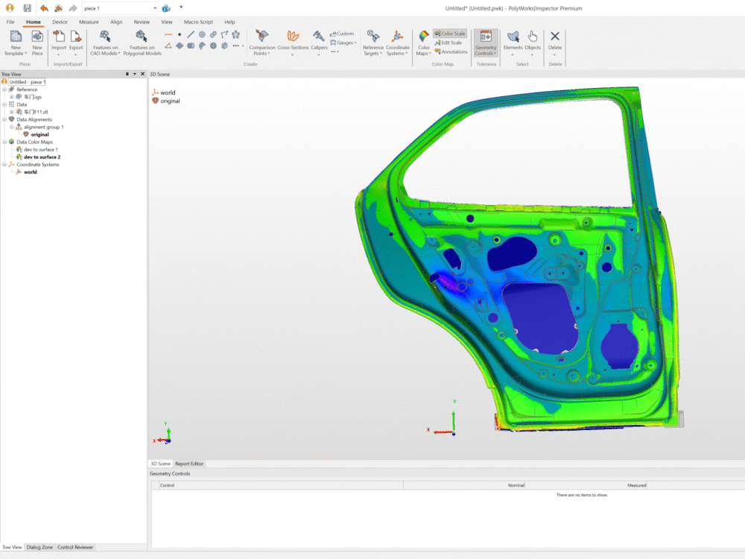745x559 pixels.
Task: Click the Export button
Action: (x=76, y=43)
